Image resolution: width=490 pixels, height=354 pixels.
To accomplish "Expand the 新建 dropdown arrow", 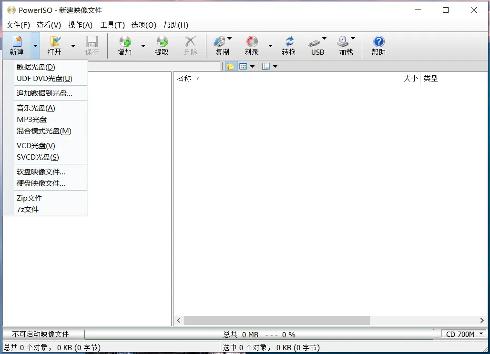I will [35, 46].
